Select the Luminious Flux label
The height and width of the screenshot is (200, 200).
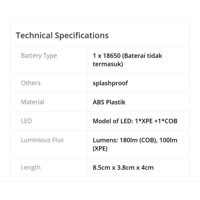click(x=42, y=140)
